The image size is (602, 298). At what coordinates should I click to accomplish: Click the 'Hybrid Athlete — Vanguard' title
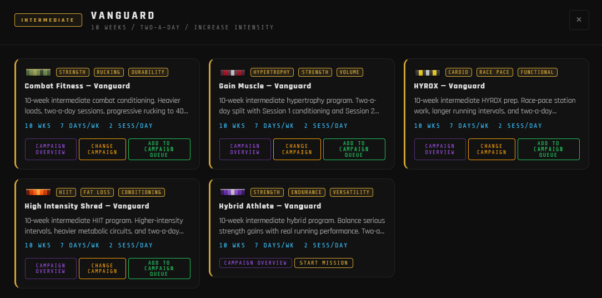point(270,206)
